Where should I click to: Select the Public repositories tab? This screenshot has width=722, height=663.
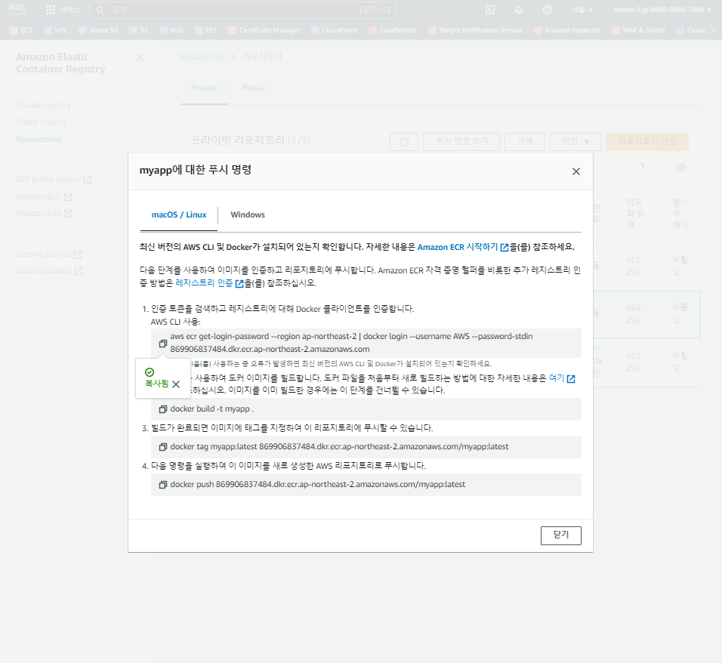click(253, 88)
